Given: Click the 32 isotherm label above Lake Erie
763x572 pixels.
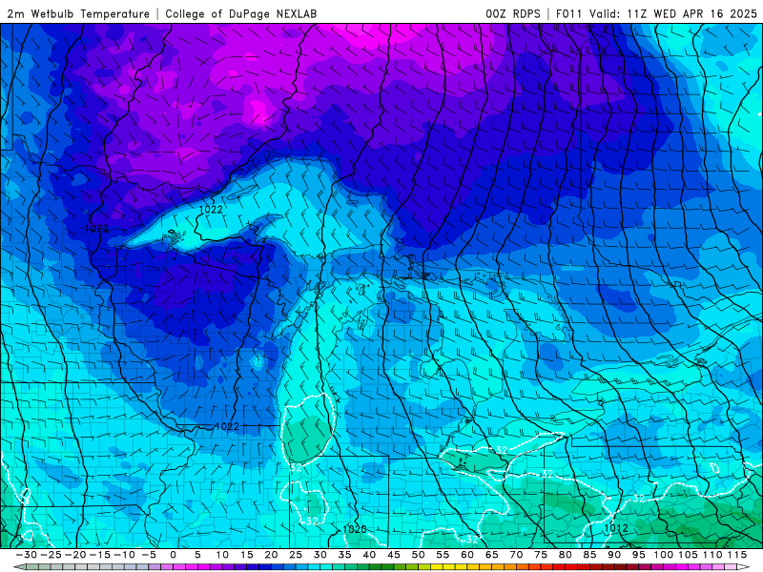Looking at the screenshot, I should pyautogui.click(x=502, y=450).
